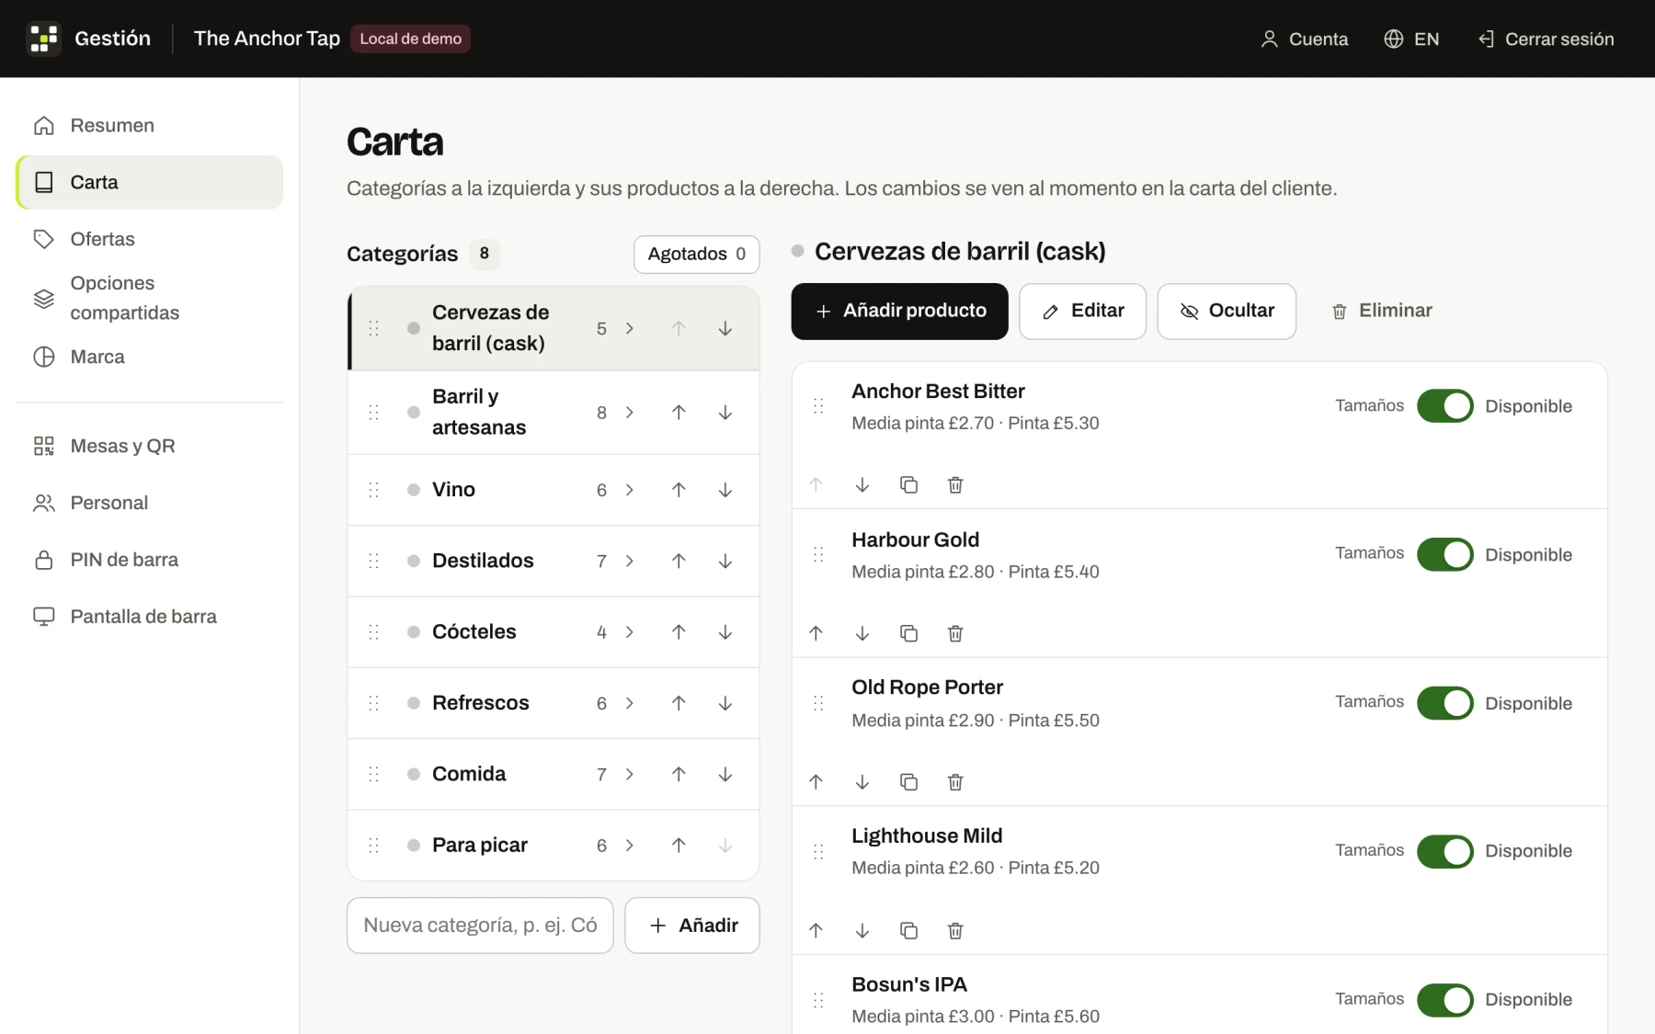Click Añadir producto button
Viewport: 1655px width, 1034px height.
click(899, 311)
